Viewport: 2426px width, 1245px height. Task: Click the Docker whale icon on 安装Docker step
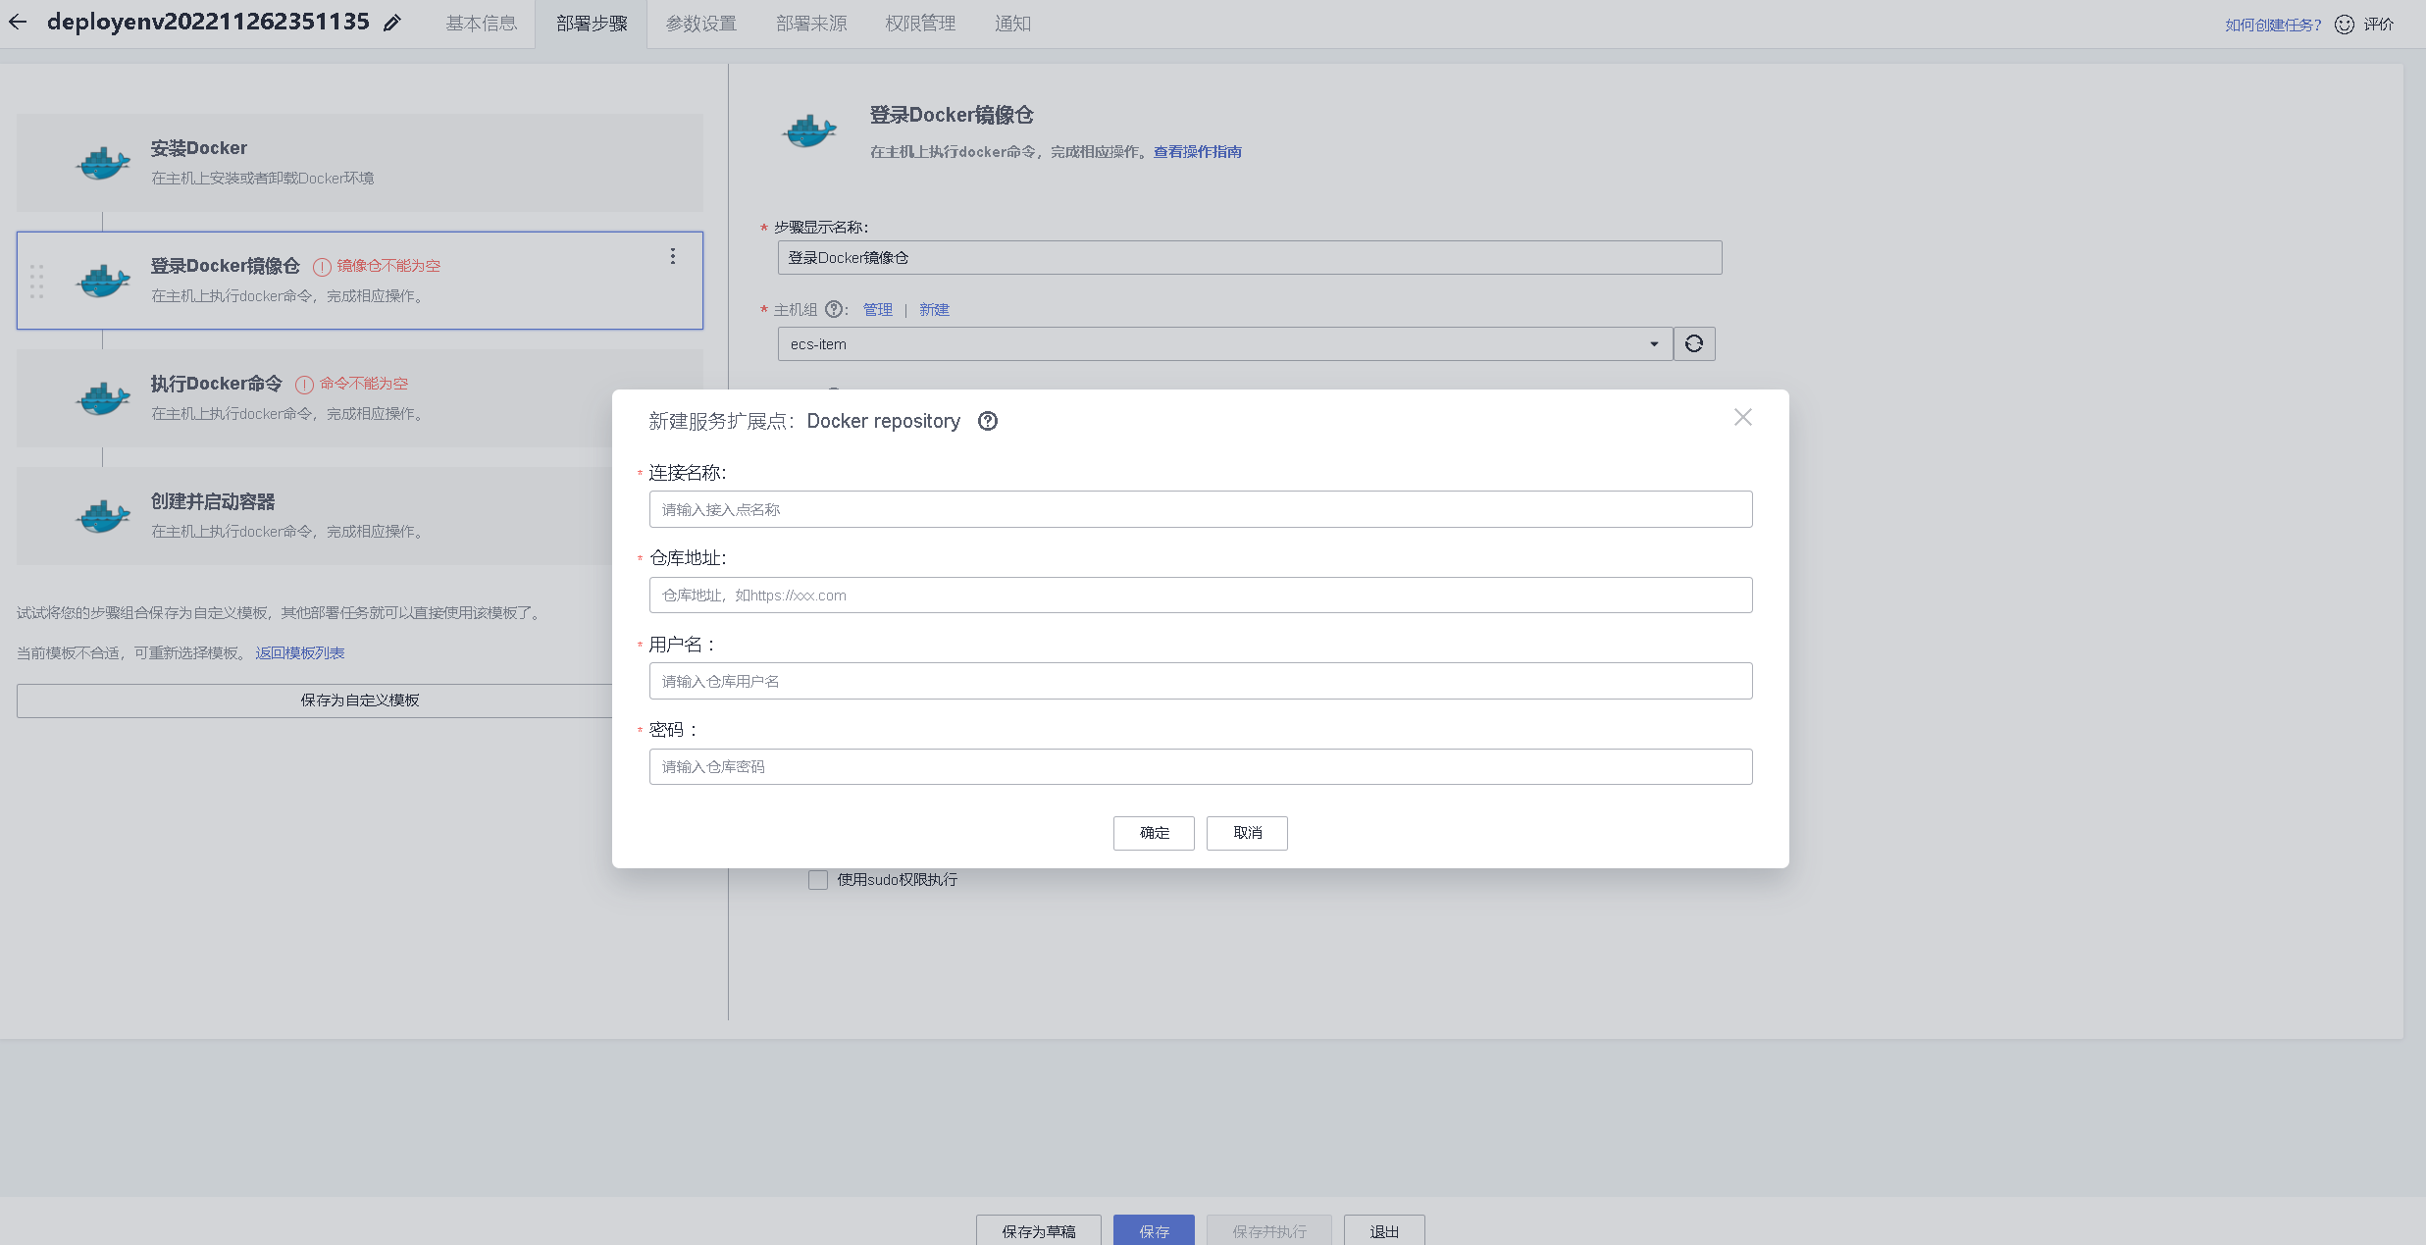click(102, 162)
